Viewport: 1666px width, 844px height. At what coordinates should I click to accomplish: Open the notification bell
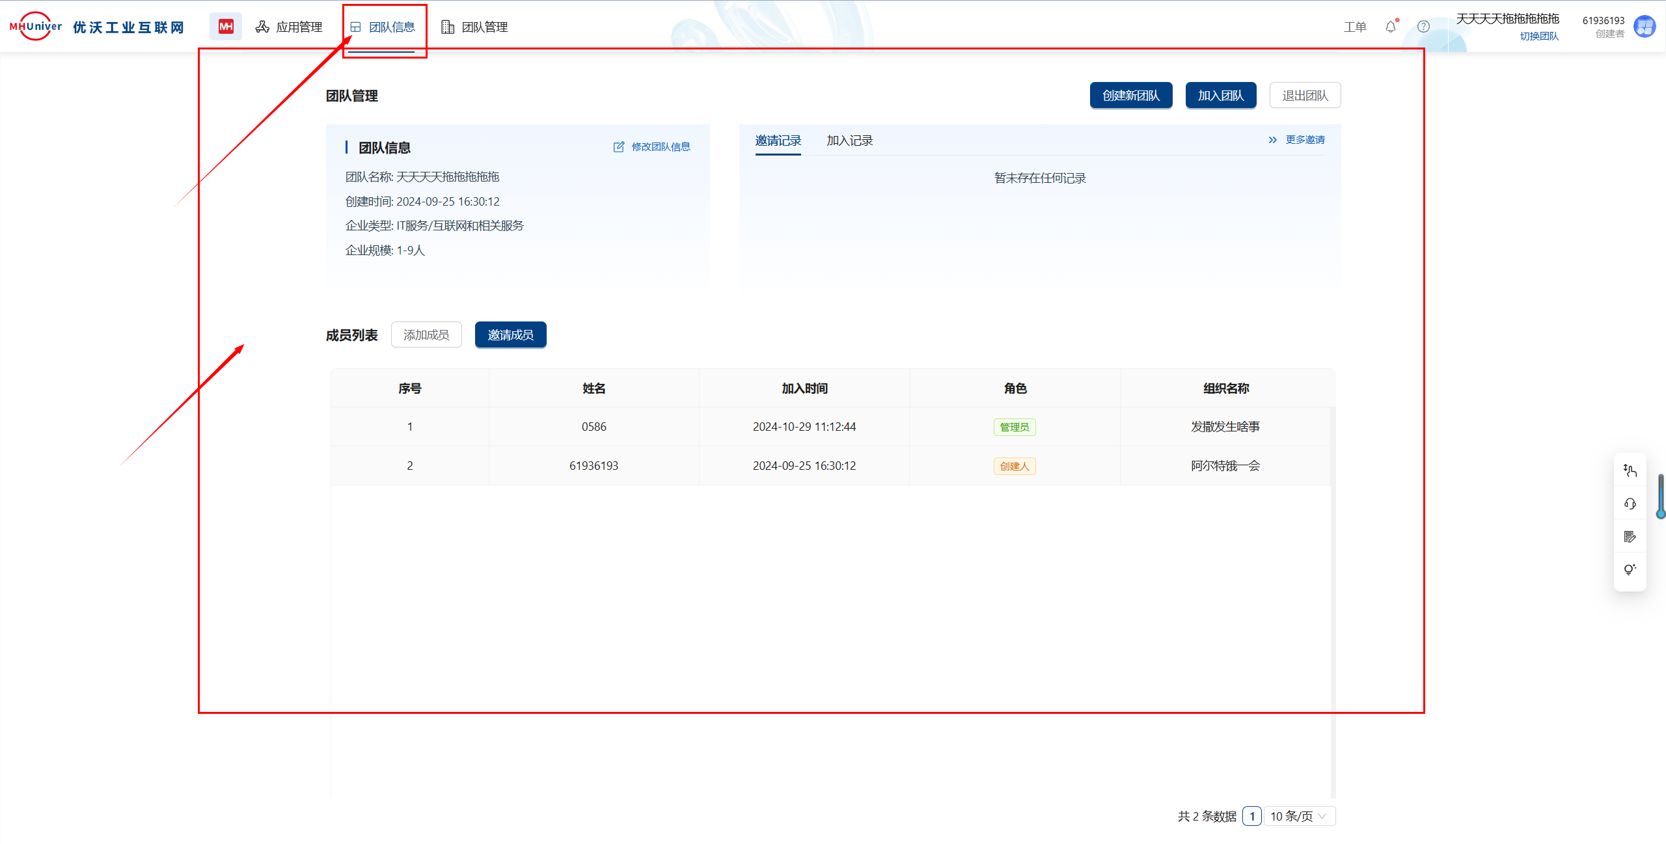[1390, 27]
